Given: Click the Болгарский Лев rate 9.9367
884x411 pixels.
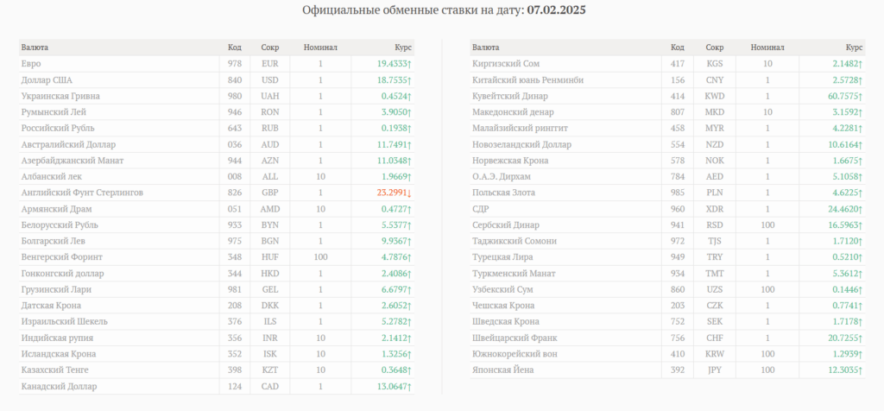Looking at the screenshot, I should coord(397,241).
